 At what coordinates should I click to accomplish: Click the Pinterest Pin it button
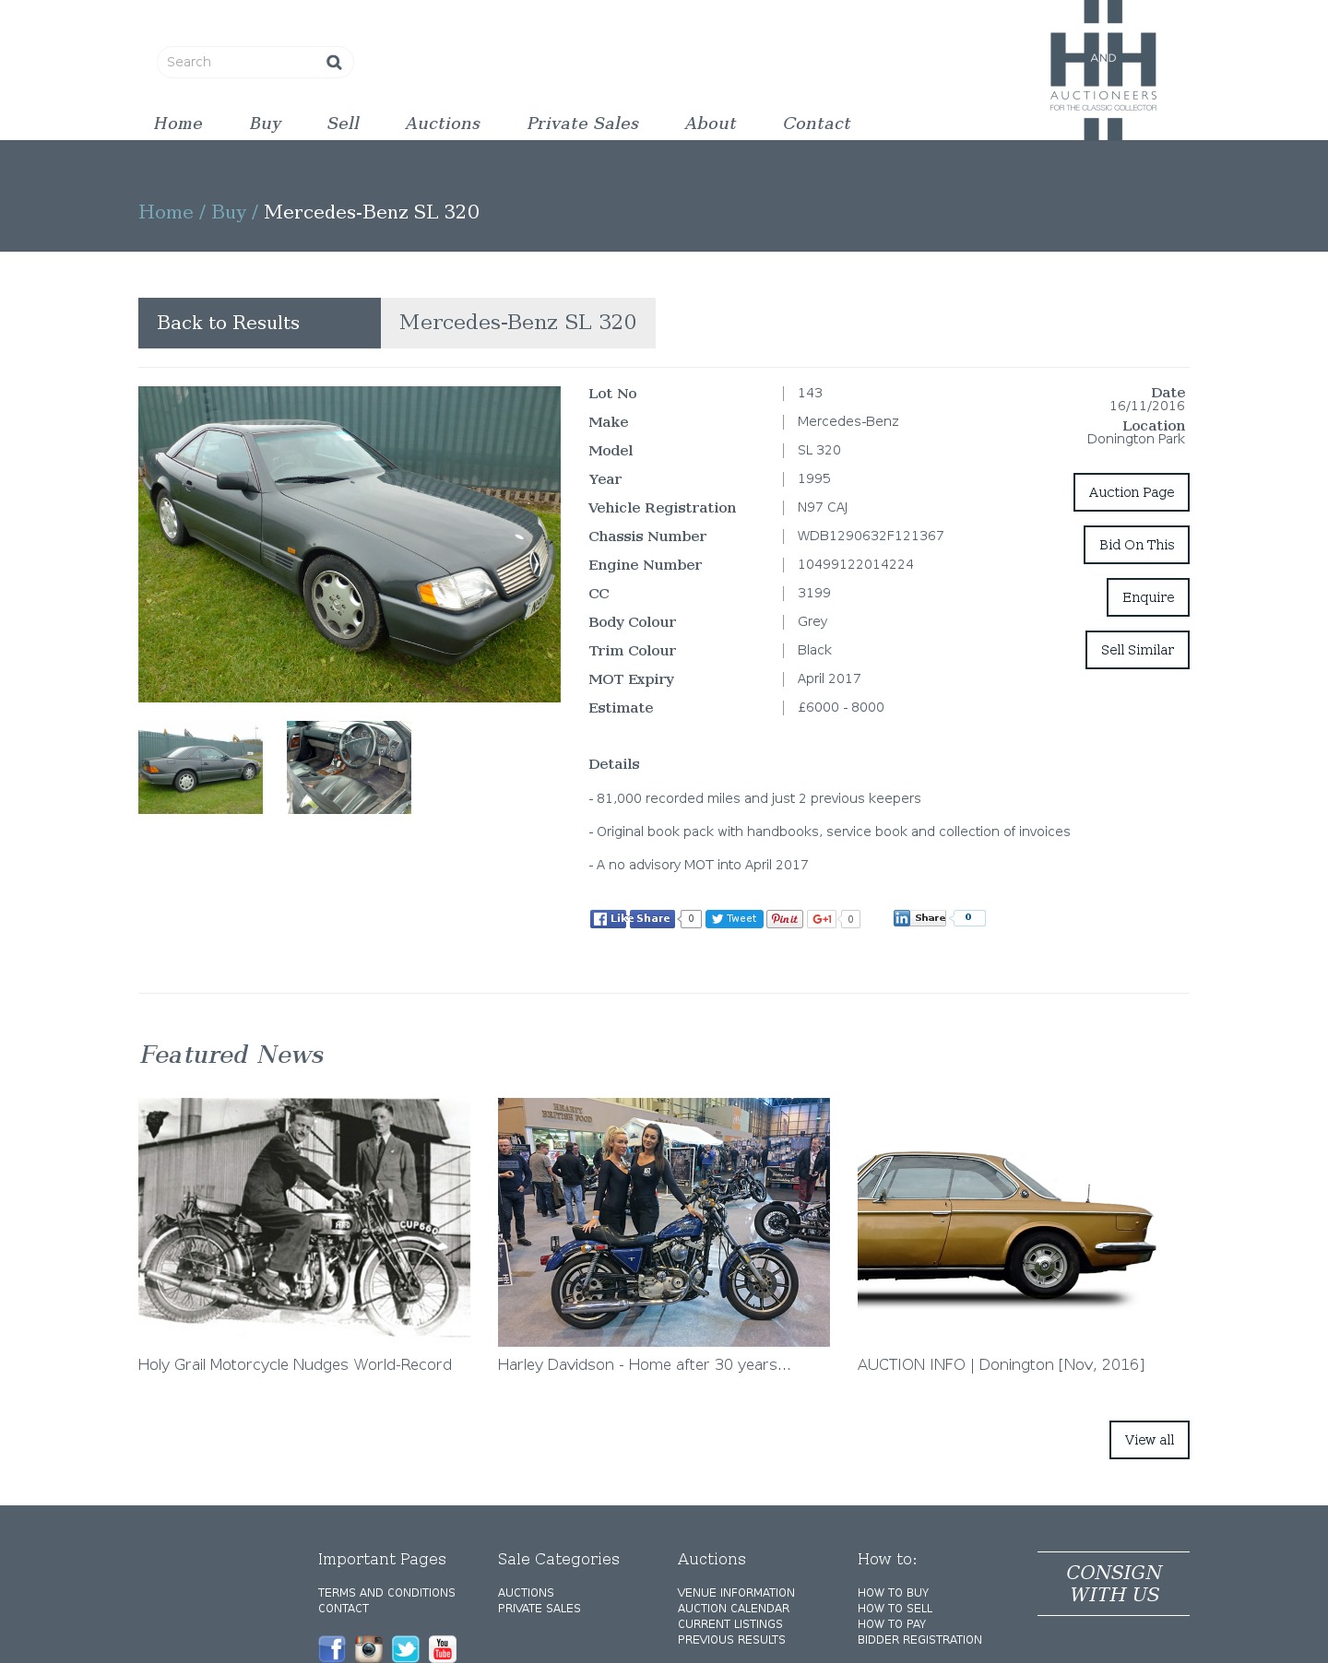coord(785,919)
